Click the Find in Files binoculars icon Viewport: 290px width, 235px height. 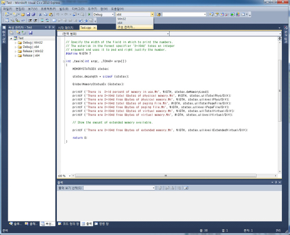tap(159, 14)
